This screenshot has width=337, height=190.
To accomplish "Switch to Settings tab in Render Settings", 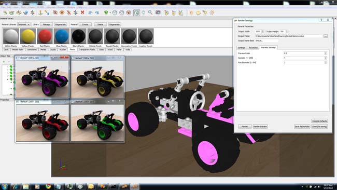I will [x=242, y=48].
